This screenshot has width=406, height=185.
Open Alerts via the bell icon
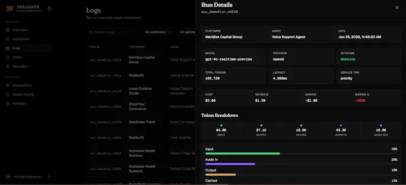click(8, 57)
